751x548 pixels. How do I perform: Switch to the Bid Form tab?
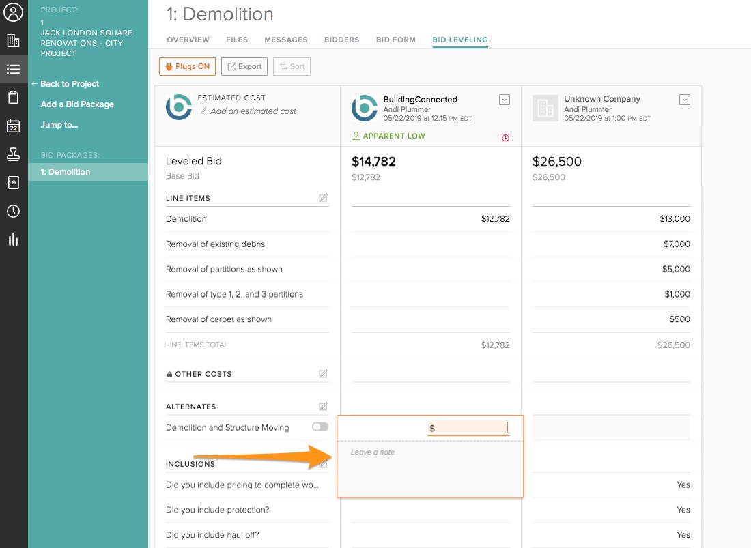pos(395,40)
